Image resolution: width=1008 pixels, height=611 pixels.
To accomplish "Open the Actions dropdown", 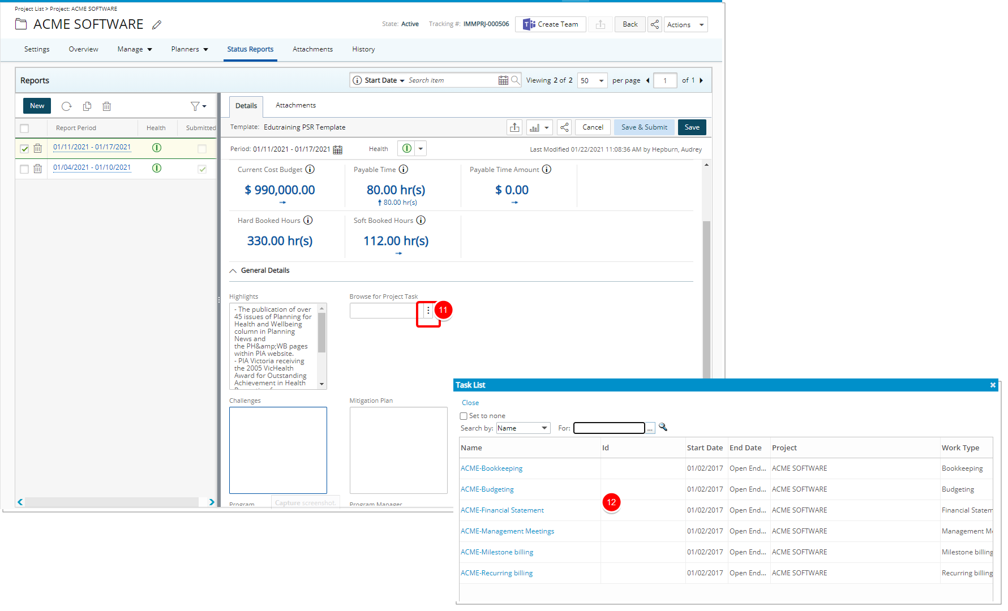I will 686,24.
